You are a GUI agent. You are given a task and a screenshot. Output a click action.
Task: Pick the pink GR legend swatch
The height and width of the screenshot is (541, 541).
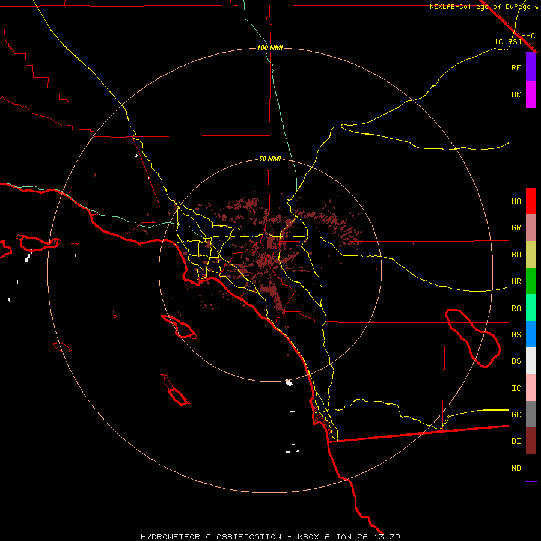coord(531,228)
